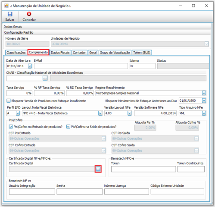Open the CNAE lookup ellipsis button
The width and height of the screenshot is (215, 207).
(x=45, y=78)
